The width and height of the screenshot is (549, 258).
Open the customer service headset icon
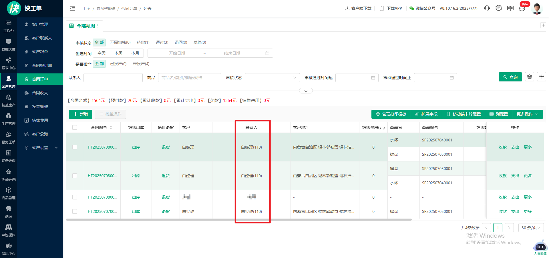coord(487,8)
